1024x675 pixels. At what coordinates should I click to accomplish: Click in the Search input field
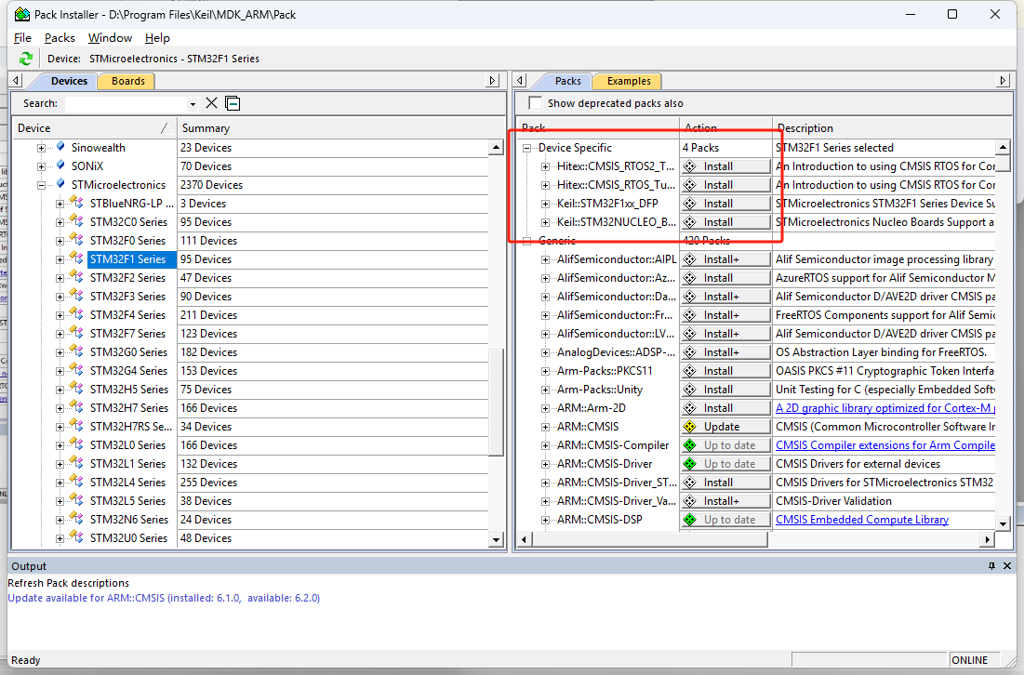[126, 104]
